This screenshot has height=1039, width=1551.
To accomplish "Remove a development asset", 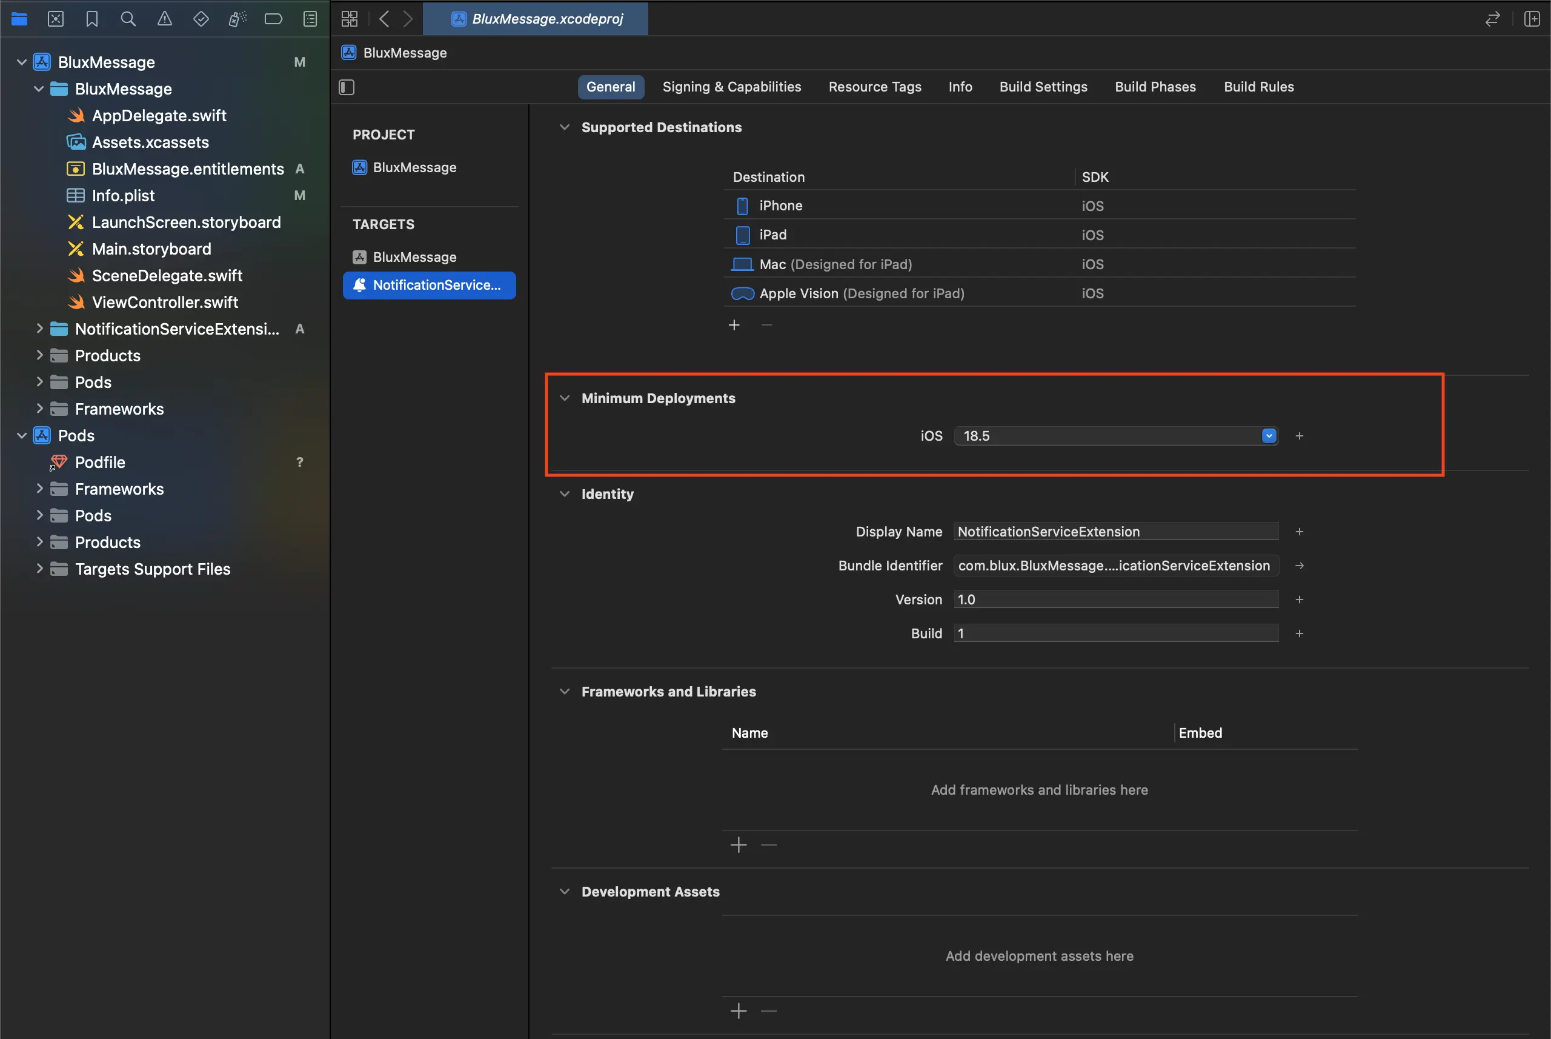I will [x=769, y=1011].
